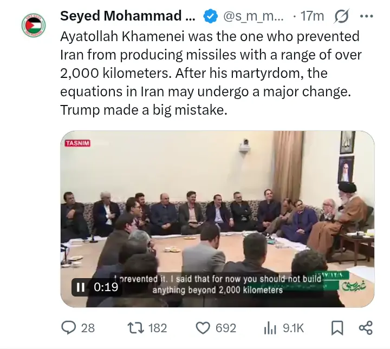Click the 0:19 video time indicator
This screenshot has height=349, width=390.
106,287
